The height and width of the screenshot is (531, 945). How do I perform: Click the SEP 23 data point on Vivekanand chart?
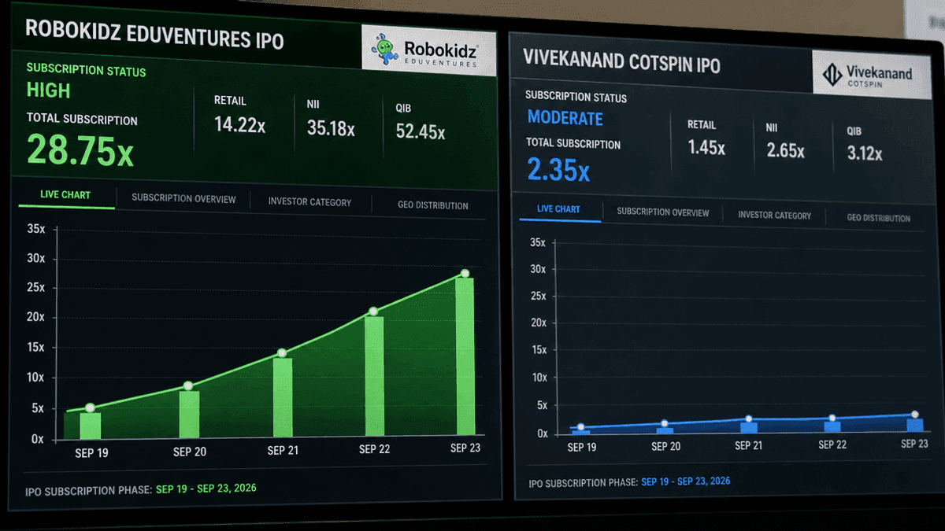(x=914, y=415)
